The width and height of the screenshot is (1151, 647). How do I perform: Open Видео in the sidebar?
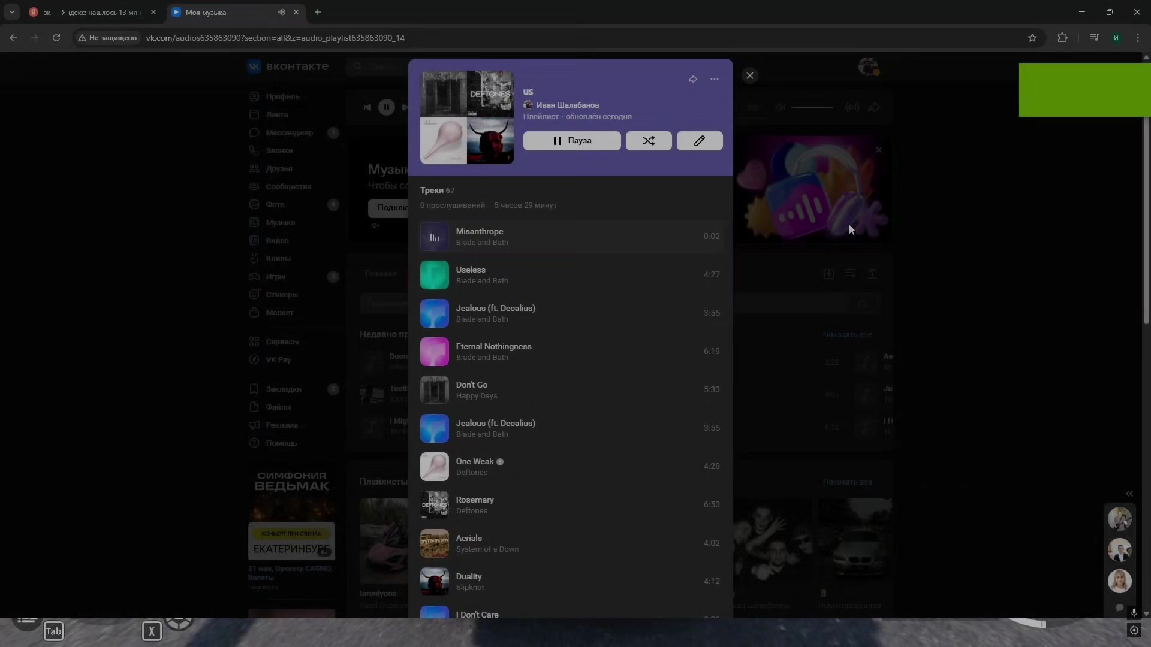pos(277,241)
